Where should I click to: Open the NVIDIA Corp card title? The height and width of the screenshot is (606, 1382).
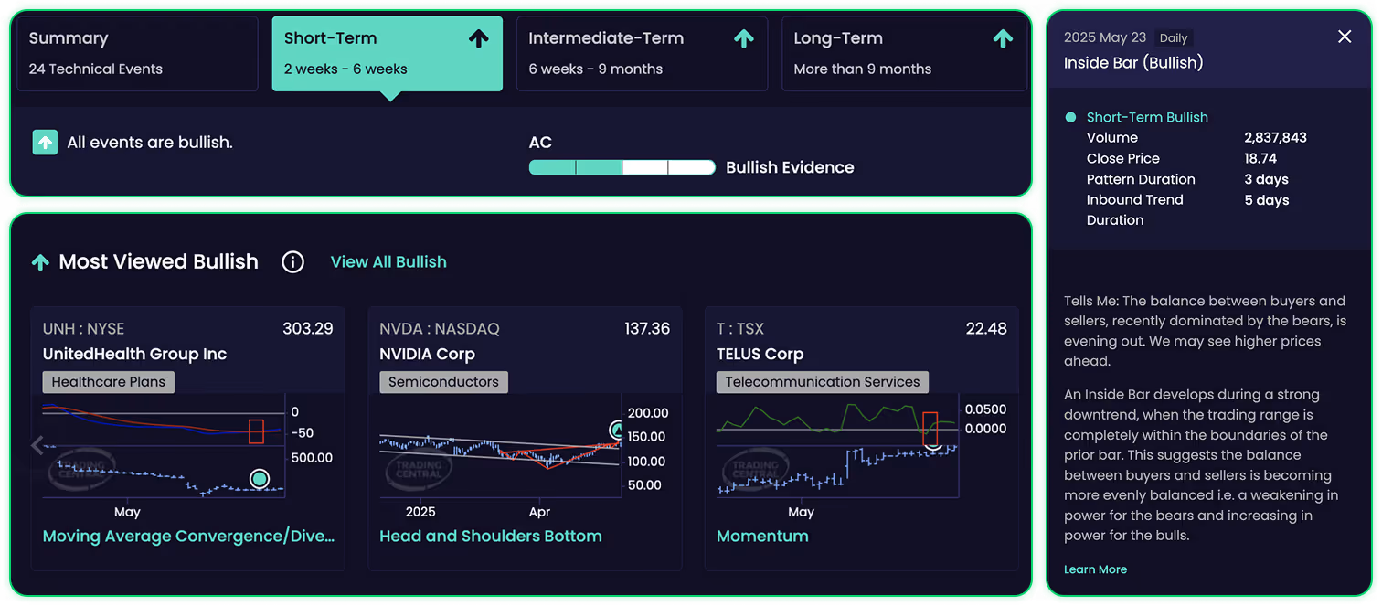427,355
